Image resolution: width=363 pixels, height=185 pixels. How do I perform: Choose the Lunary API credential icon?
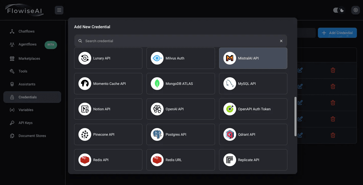85,58
